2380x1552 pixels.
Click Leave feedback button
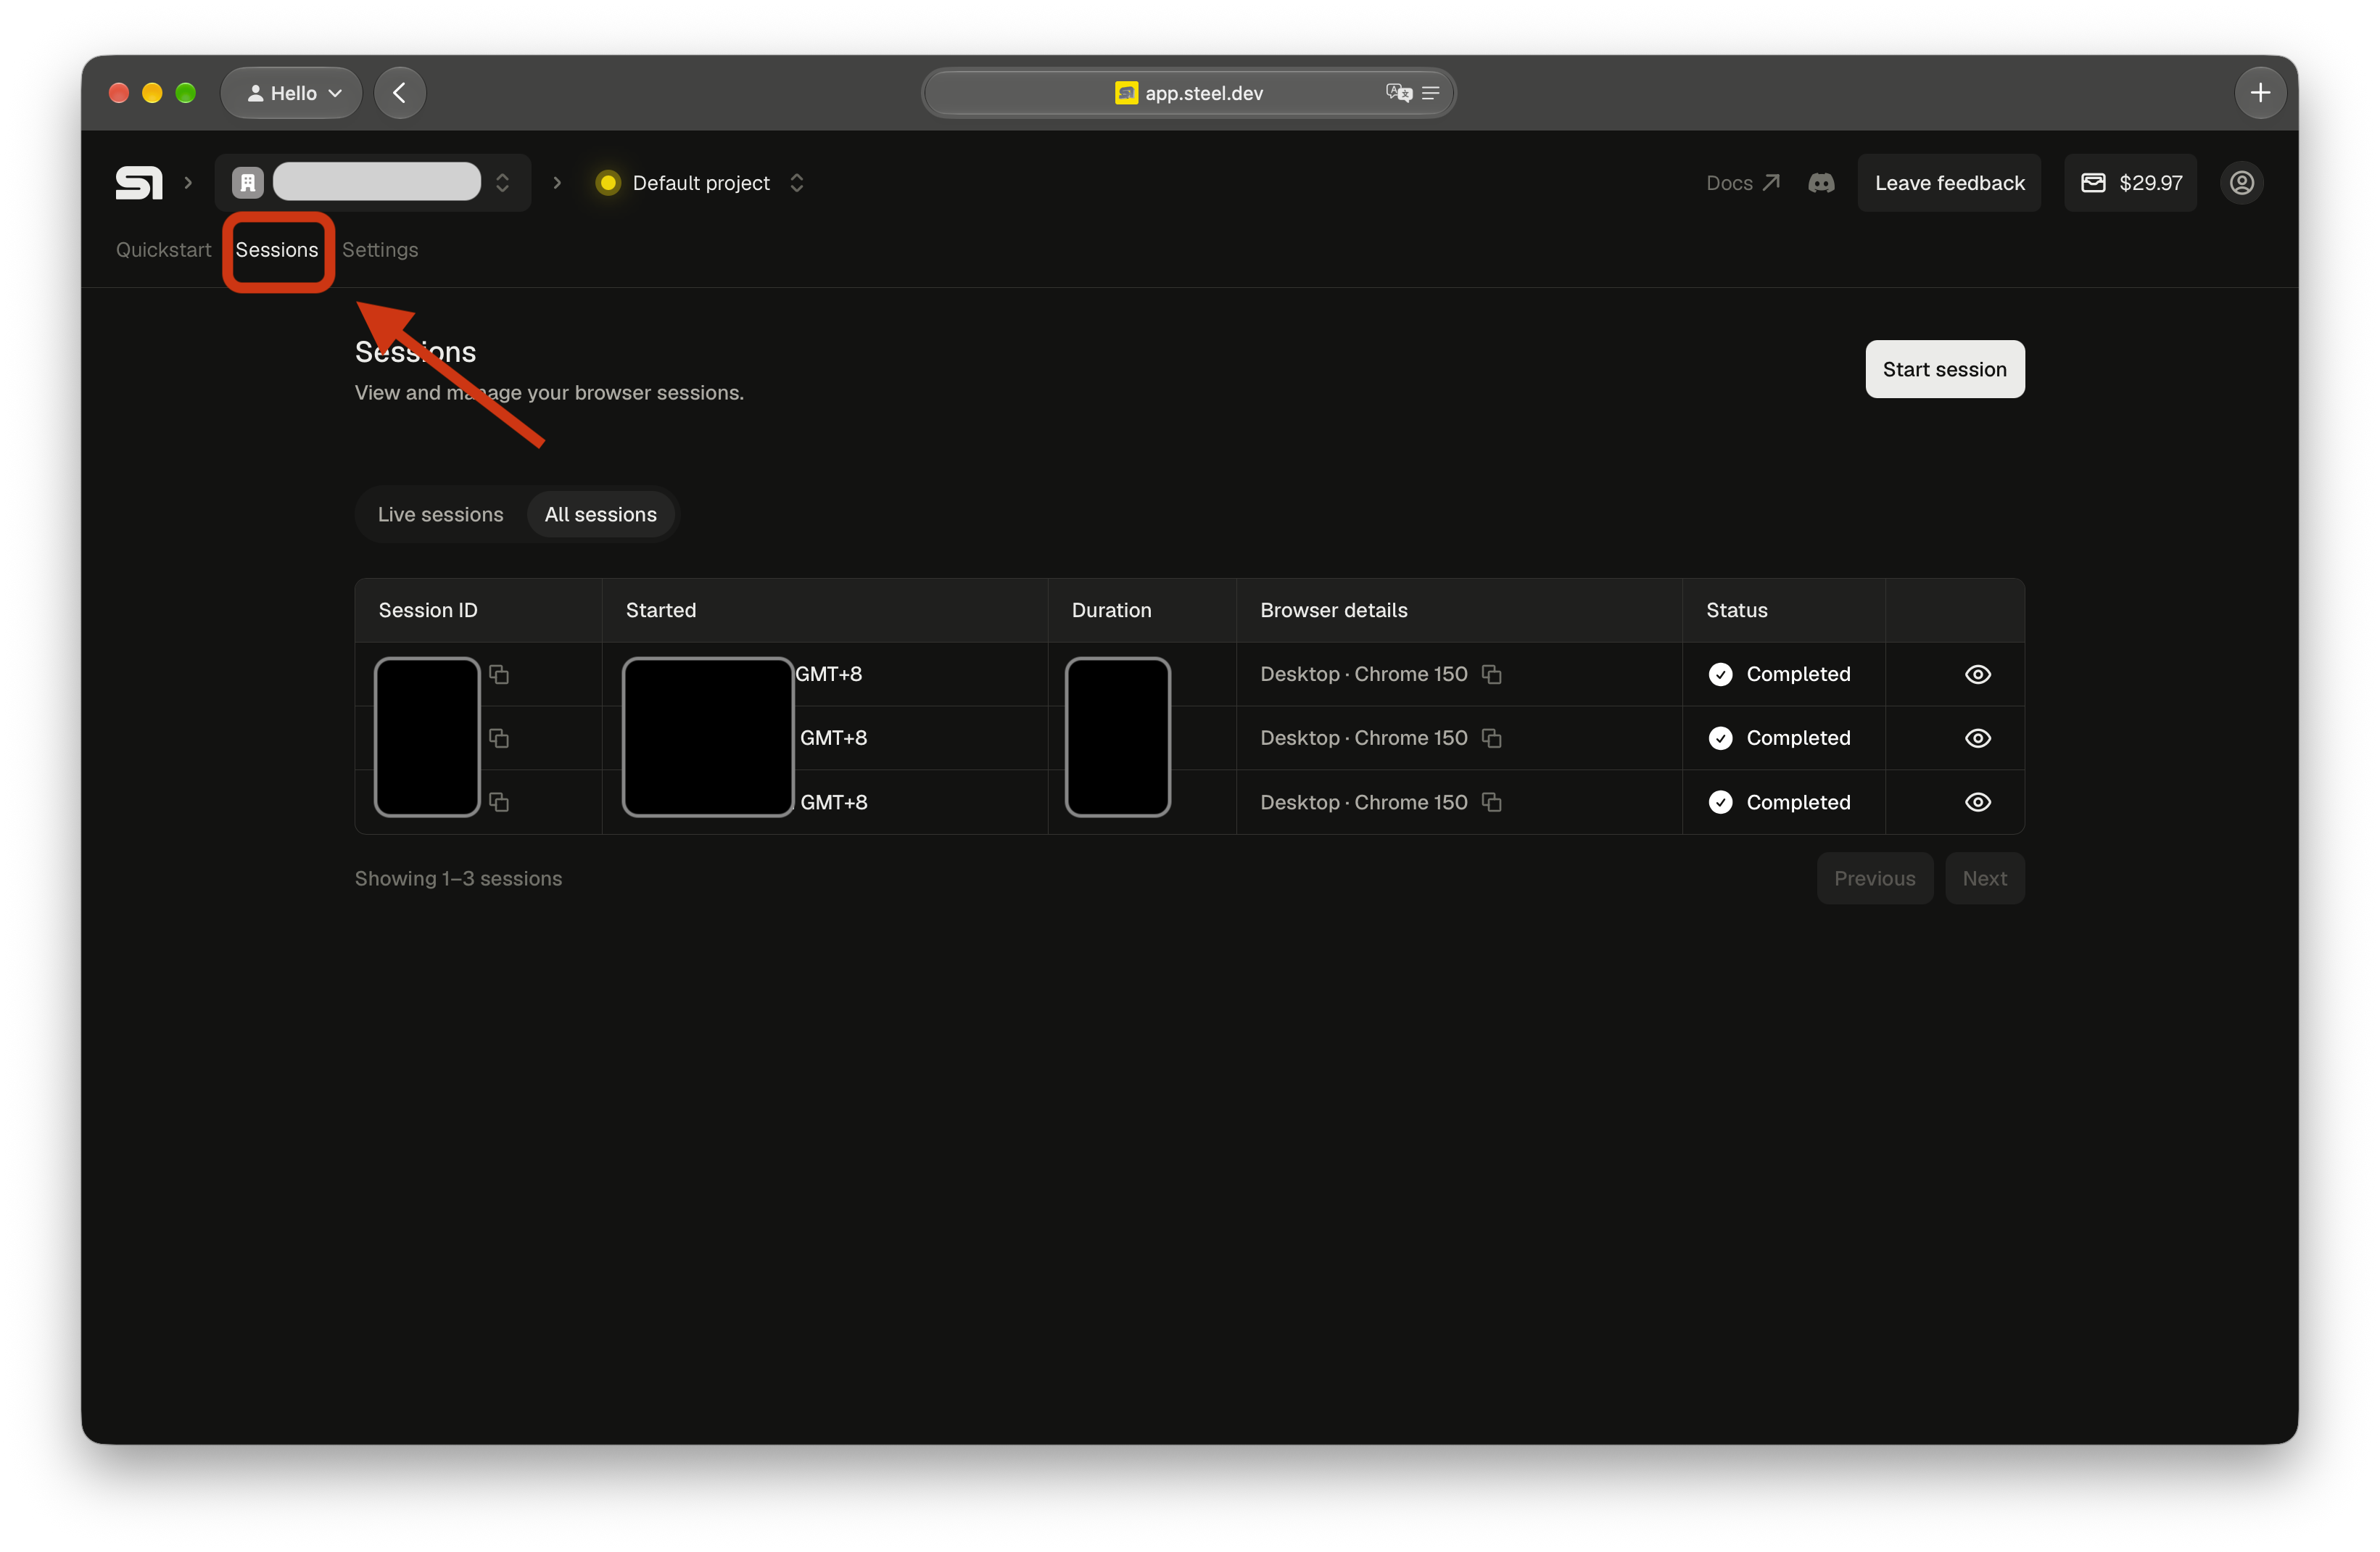(x=1949, y=183)
